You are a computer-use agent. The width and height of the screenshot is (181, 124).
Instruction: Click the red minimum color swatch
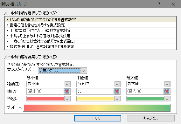[45, 99]
